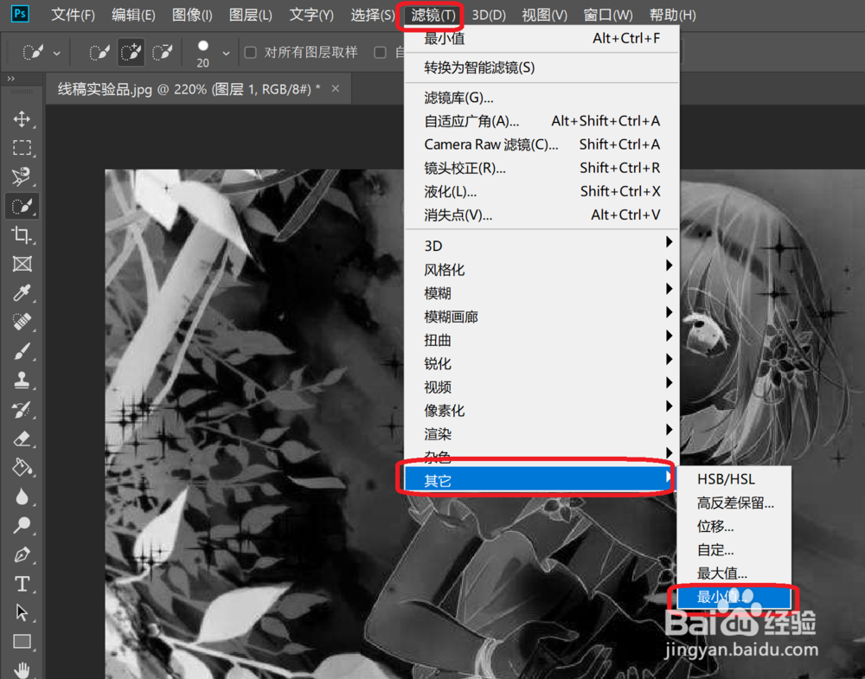The width and height of the screenshot is (865, 679).
Task: Select the Paint Bucket tool
Action: pos(22,467)
